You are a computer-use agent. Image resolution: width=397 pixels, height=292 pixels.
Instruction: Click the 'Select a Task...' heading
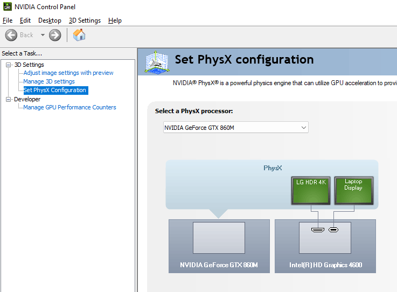22,53
